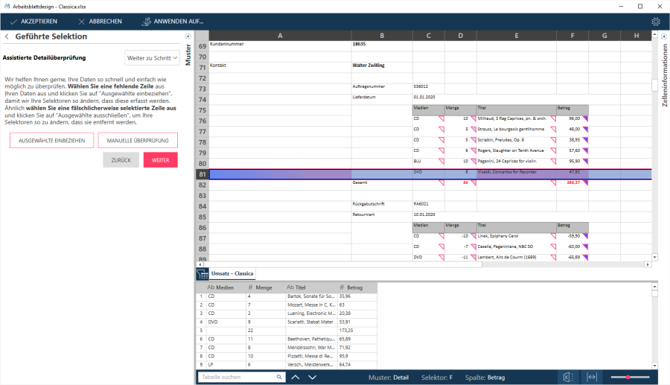This screenshot has height=385, width=670.
Task: Go back using the Geführte Selektion arrow
Action: click(7, 36)
